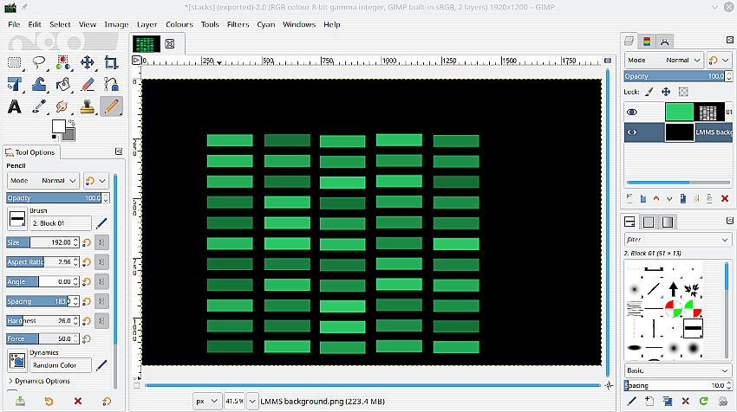Select the Text tool
The image size is (737, 412).
coord(15,106)
